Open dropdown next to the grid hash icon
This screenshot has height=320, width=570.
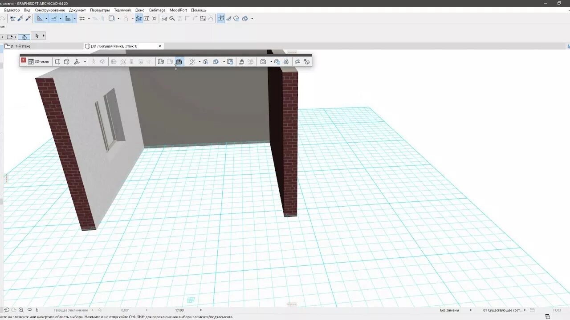pos(89,18)
